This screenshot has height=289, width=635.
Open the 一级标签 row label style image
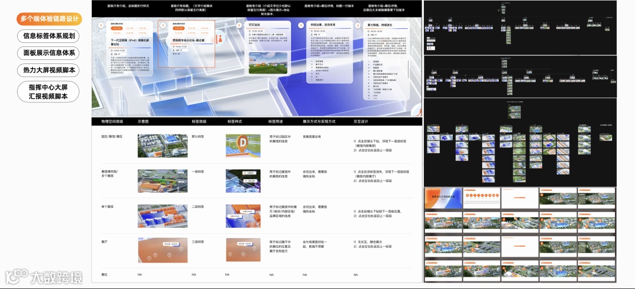(x=243, y=181)
